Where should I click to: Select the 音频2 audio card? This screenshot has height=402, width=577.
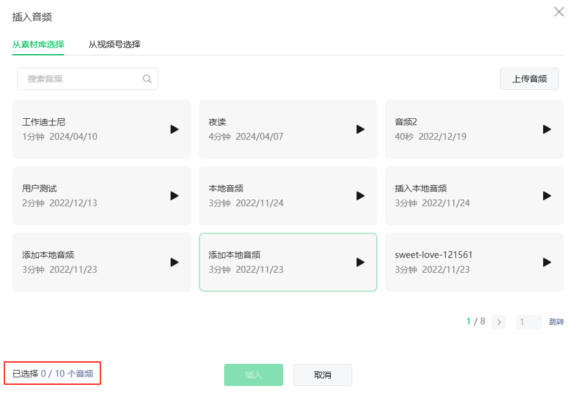tap(456, 129)
